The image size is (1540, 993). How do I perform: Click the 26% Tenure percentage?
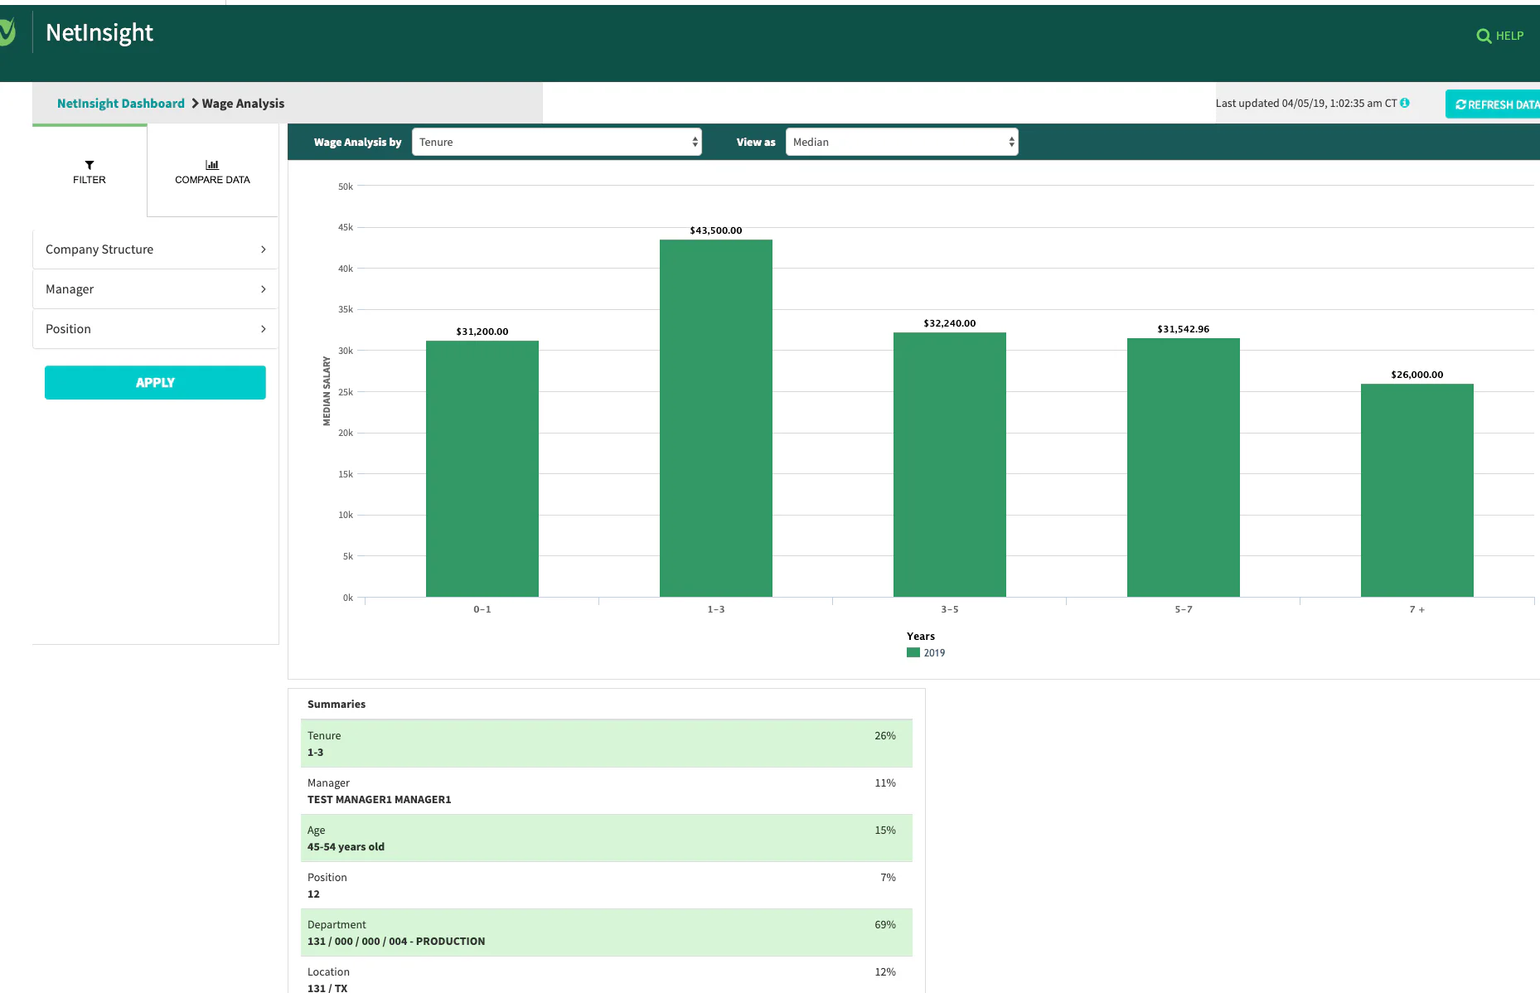click(x=885, y=735)
